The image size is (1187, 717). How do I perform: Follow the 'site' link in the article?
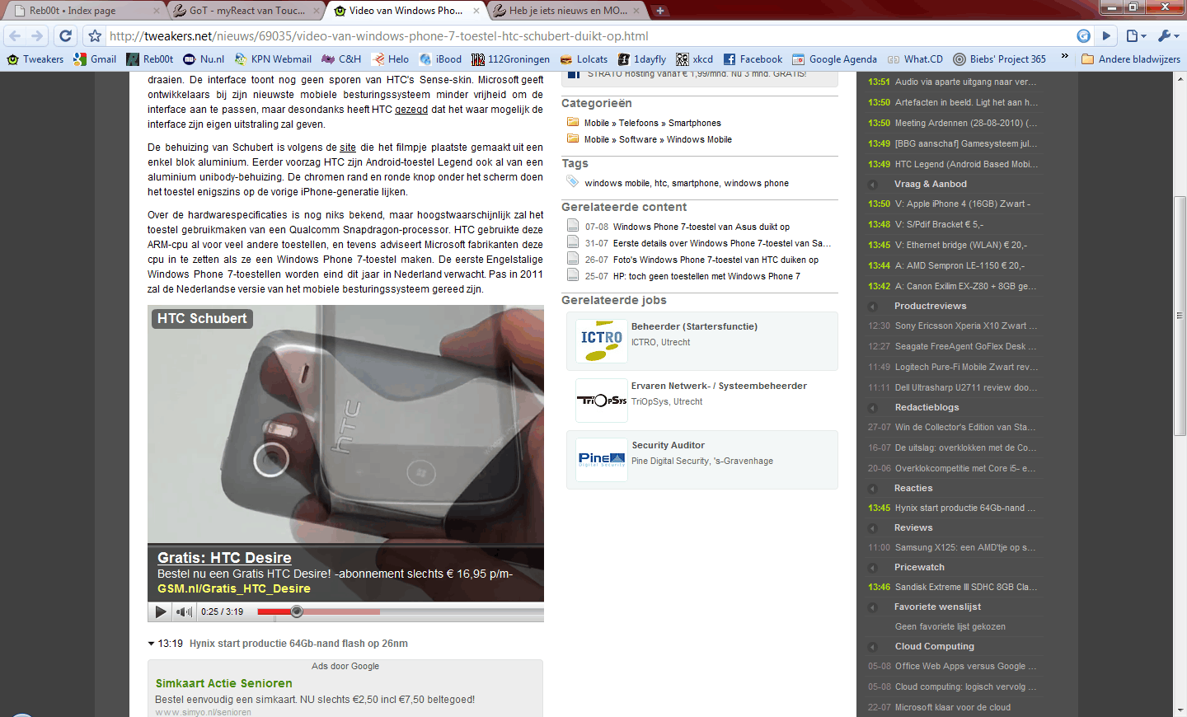[x=348, y=148]
